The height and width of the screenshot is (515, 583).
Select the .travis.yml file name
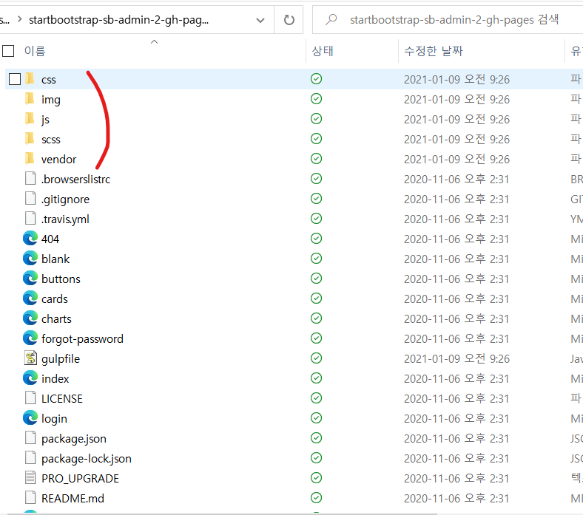pyautogui.click(x=65, y=219)
